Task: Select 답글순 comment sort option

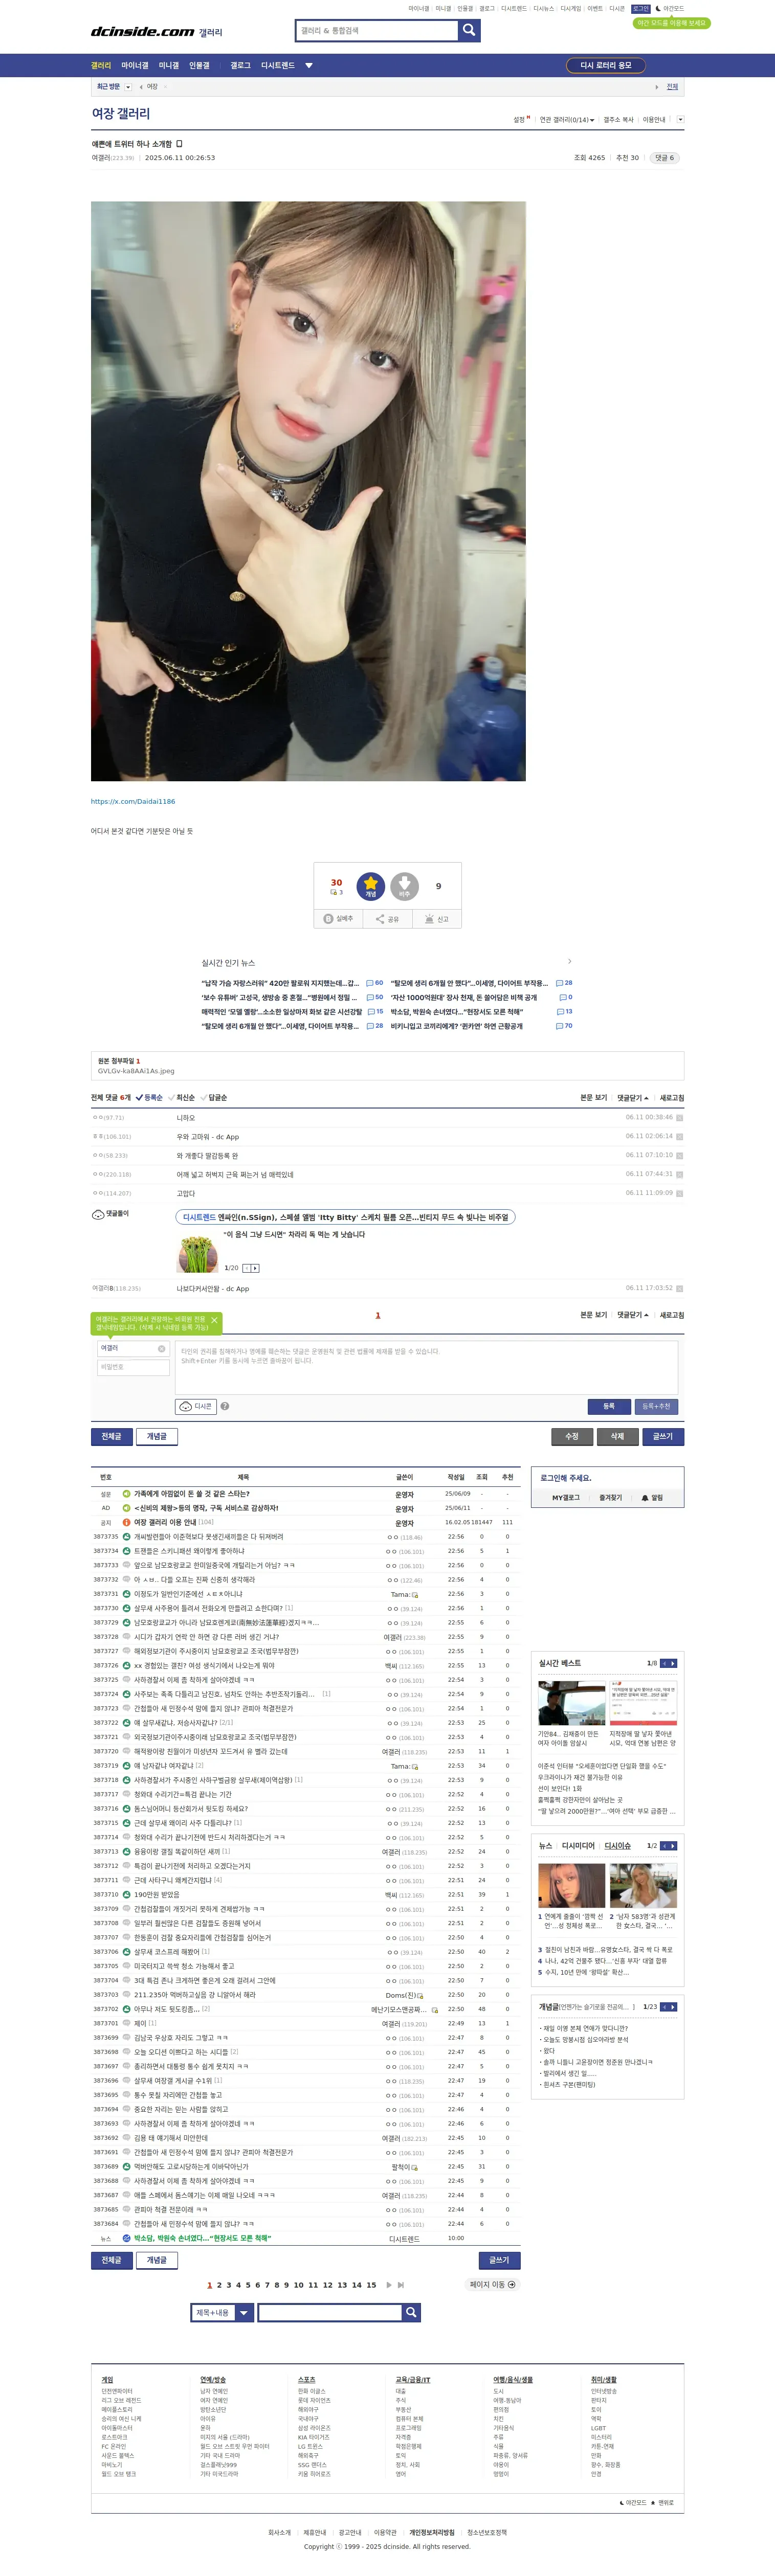Action: point(214,1097)
